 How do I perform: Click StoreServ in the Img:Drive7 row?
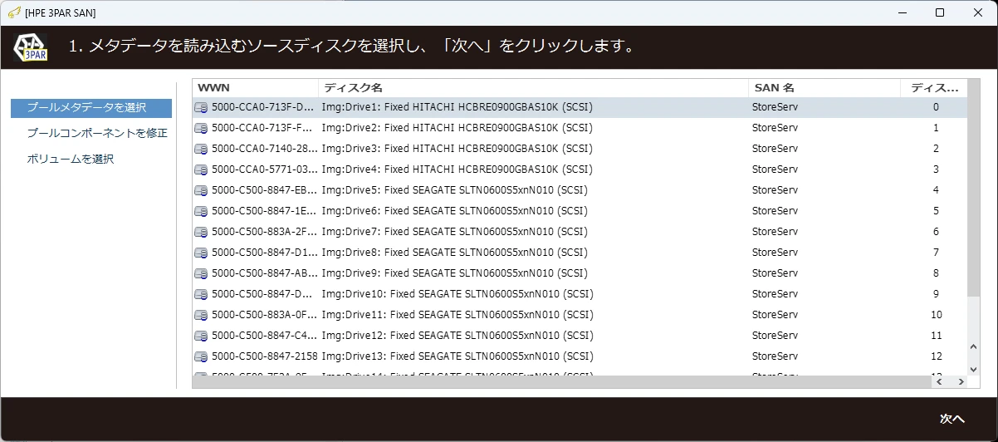point(775,232)
